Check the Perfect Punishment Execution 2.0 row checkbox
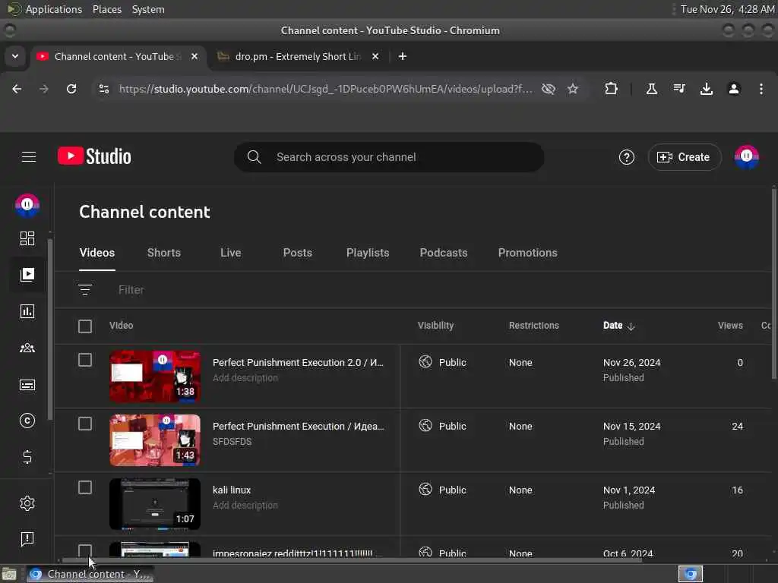 (x=85, y=360)
